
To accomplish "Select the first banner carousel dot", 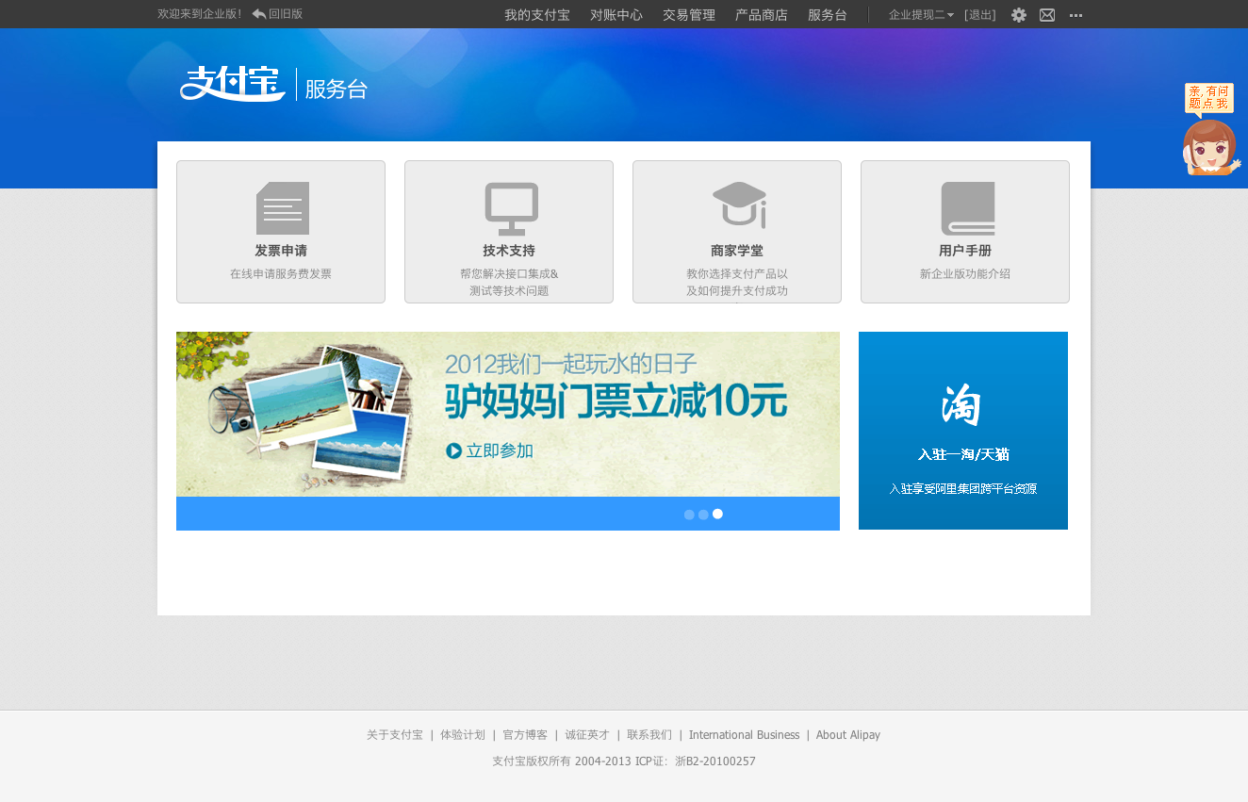I will point(689,515).
